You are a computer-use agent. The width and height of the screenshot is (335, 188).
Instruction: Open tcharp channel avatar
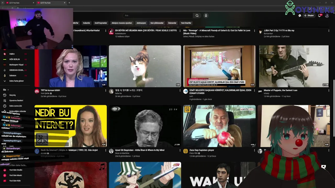pyautogui.click(x=260, y=91)
